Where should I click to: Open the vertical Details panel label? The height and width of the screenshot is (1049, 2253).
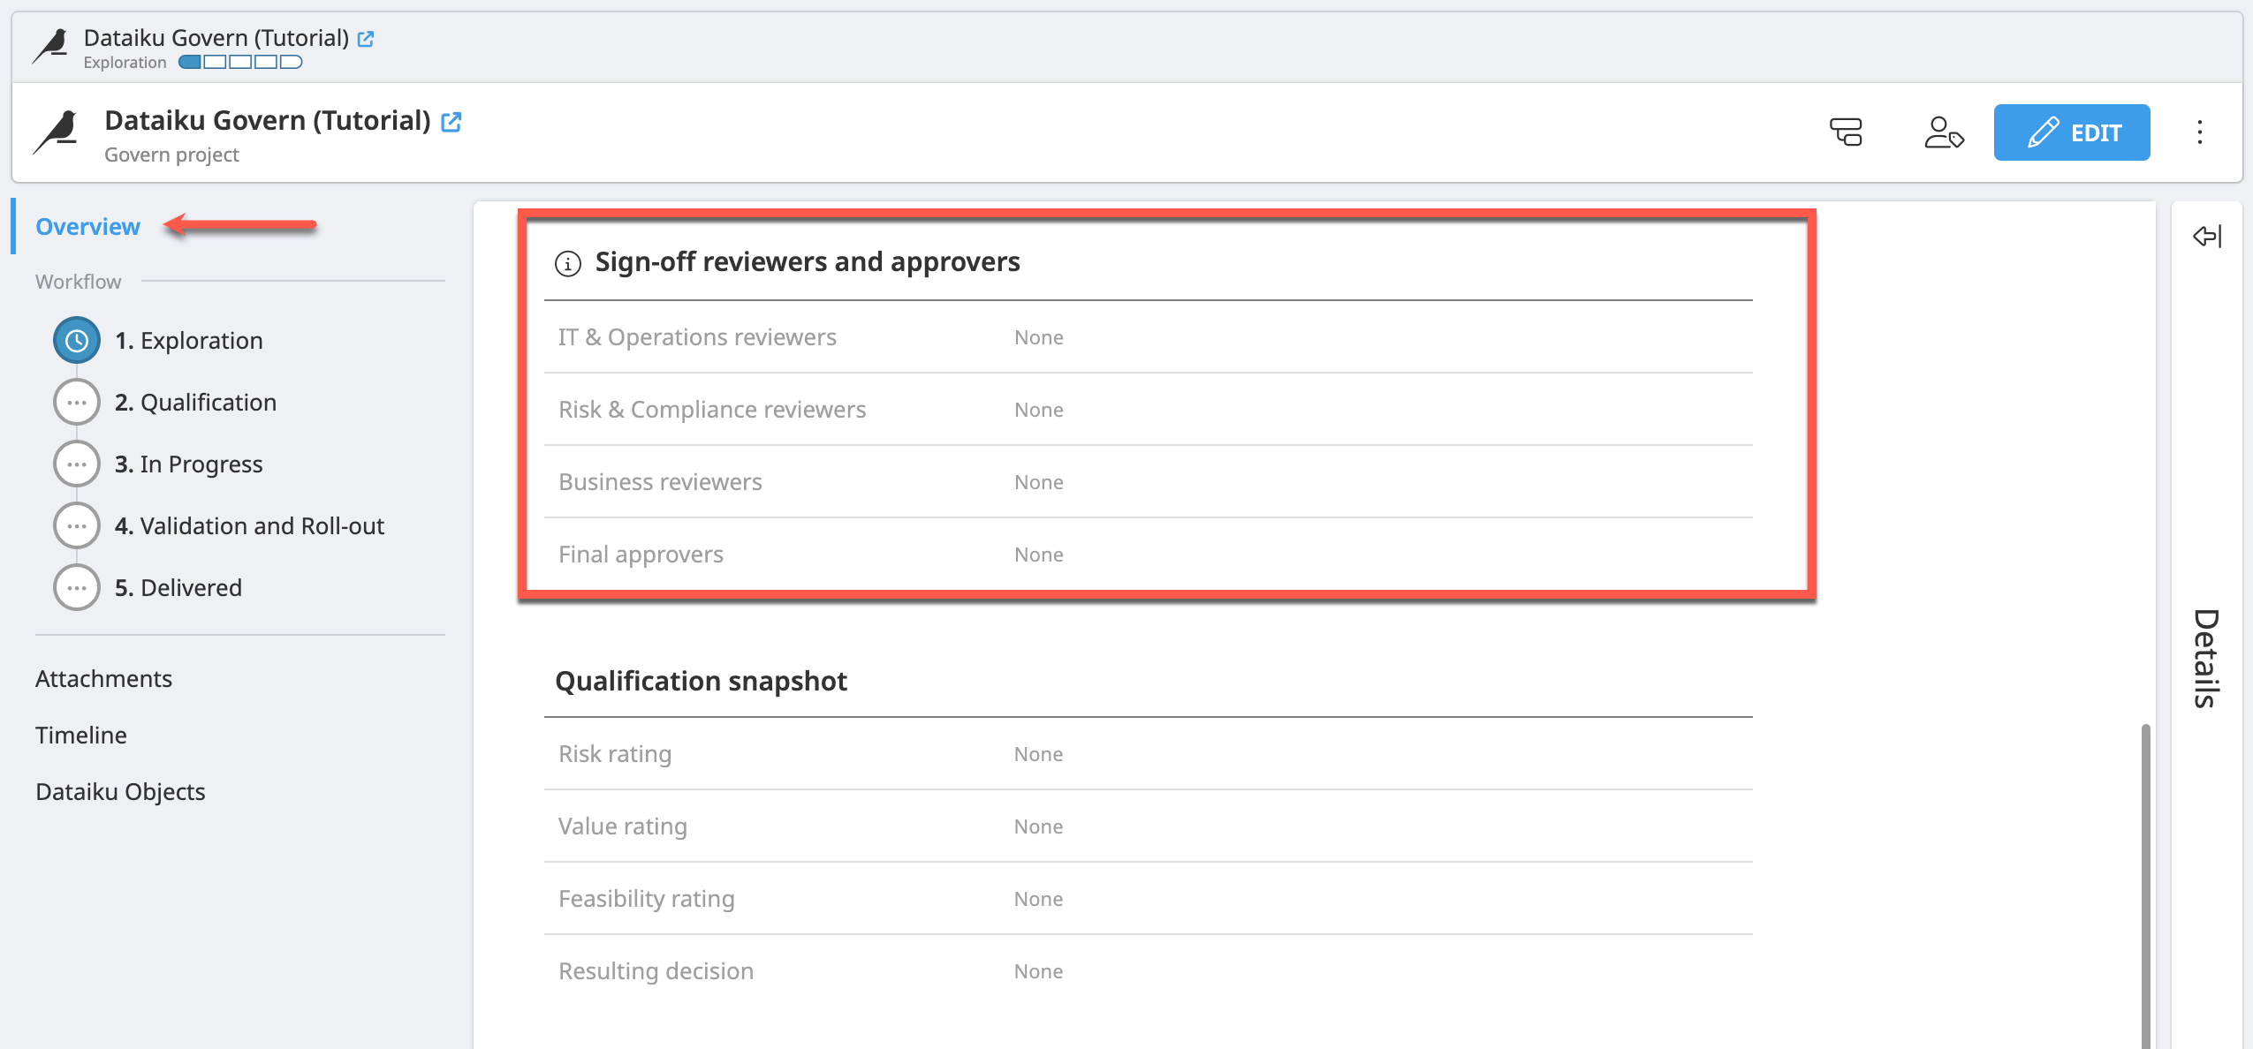[2206, 658]
